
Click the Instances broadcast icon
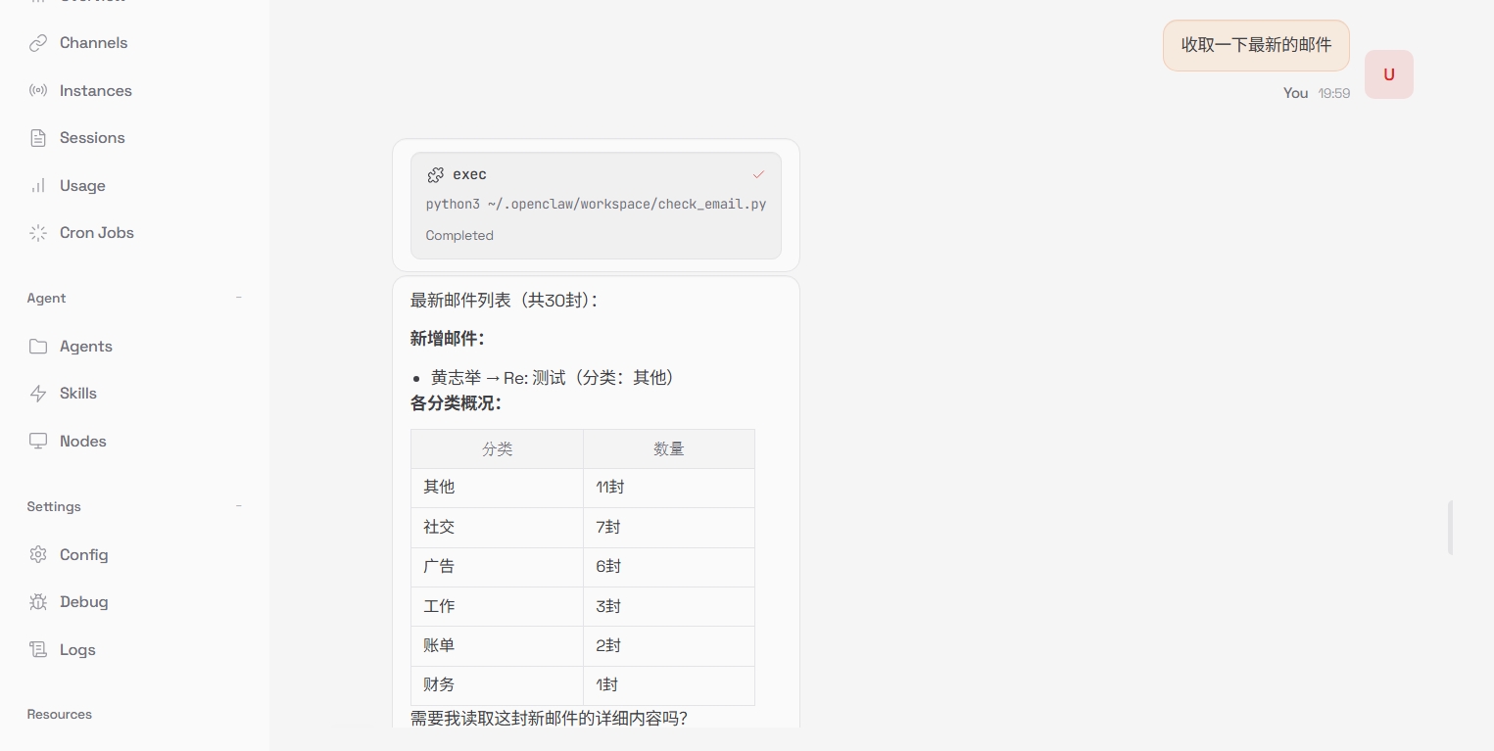coord(38,91)
